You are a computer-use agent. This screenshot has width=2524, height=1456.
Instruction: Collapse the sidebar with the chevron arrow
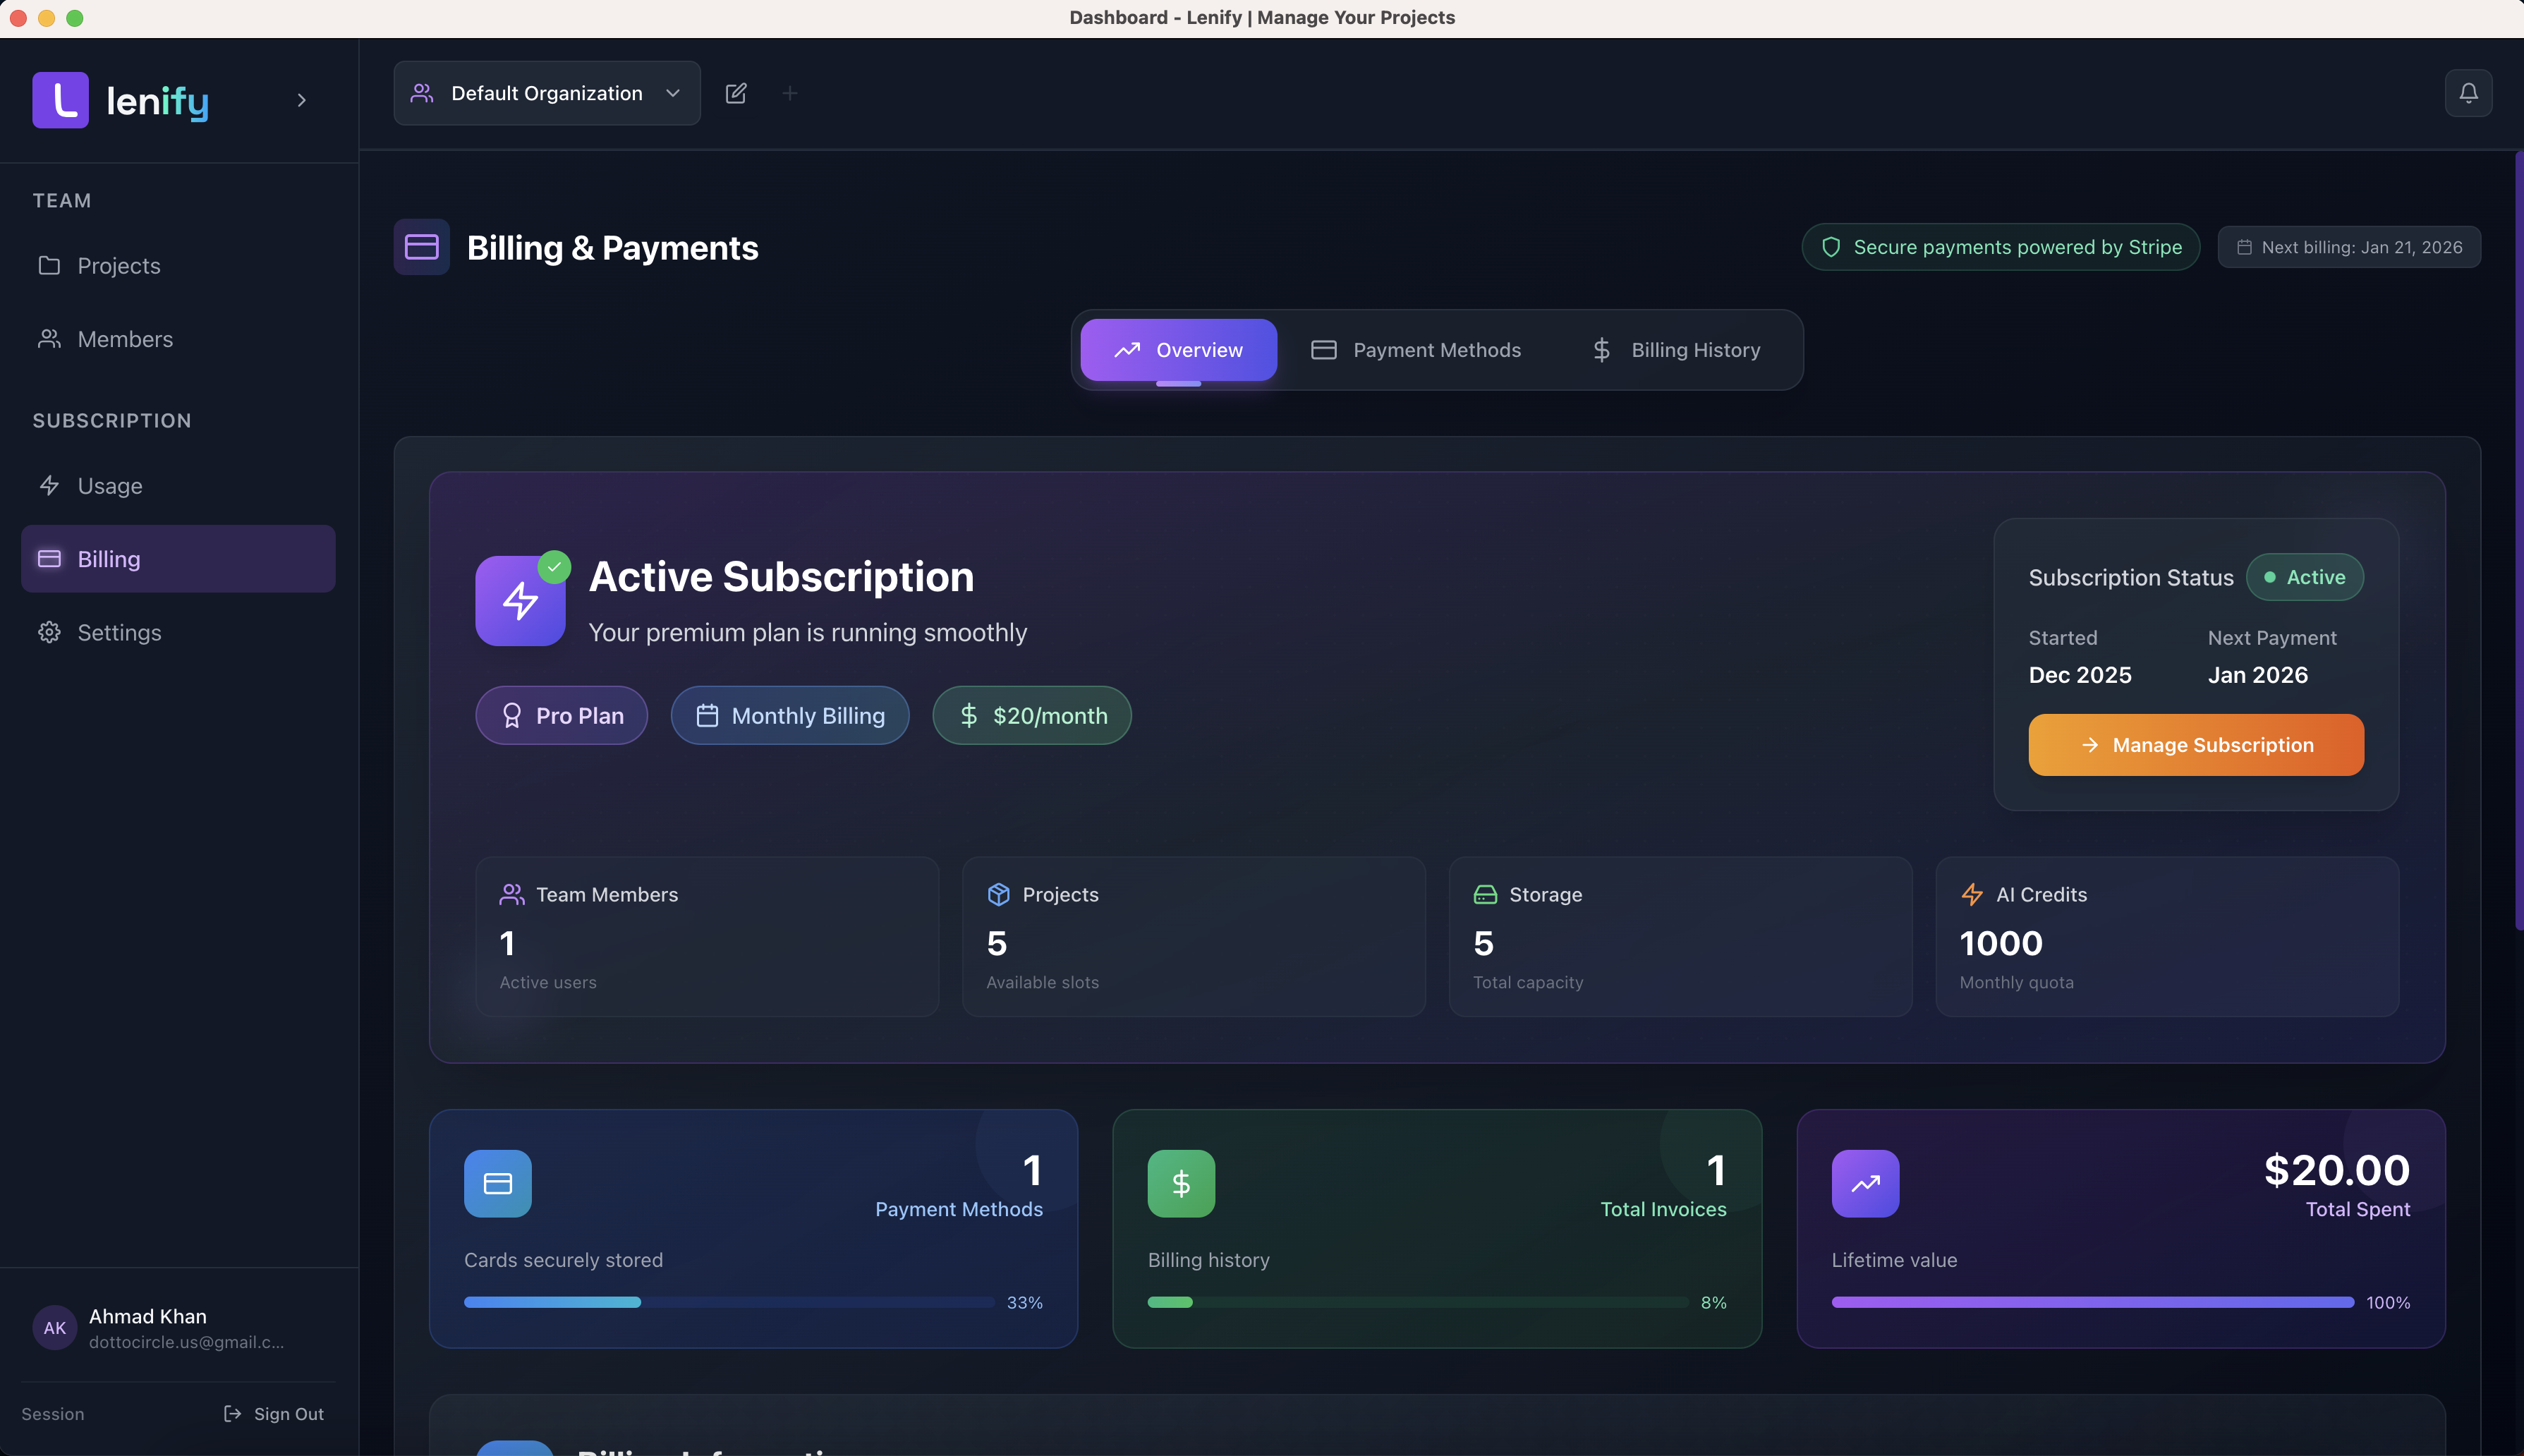coord(300,100)
